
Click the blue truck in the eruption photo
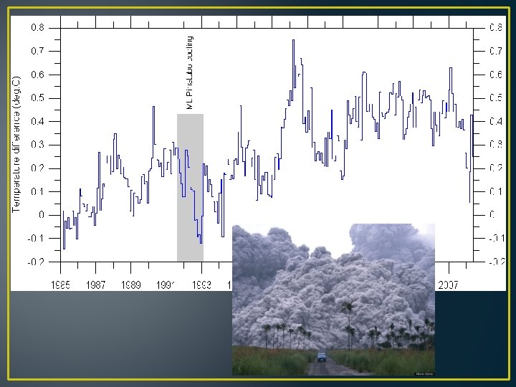(x=322, y=357)
